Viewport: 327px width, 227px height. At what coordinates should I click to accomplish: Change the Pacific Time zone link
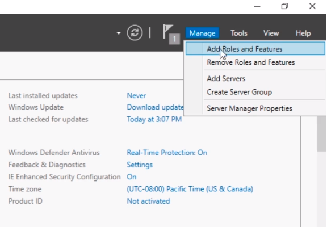pyautogui.click(x=190, y=189)
